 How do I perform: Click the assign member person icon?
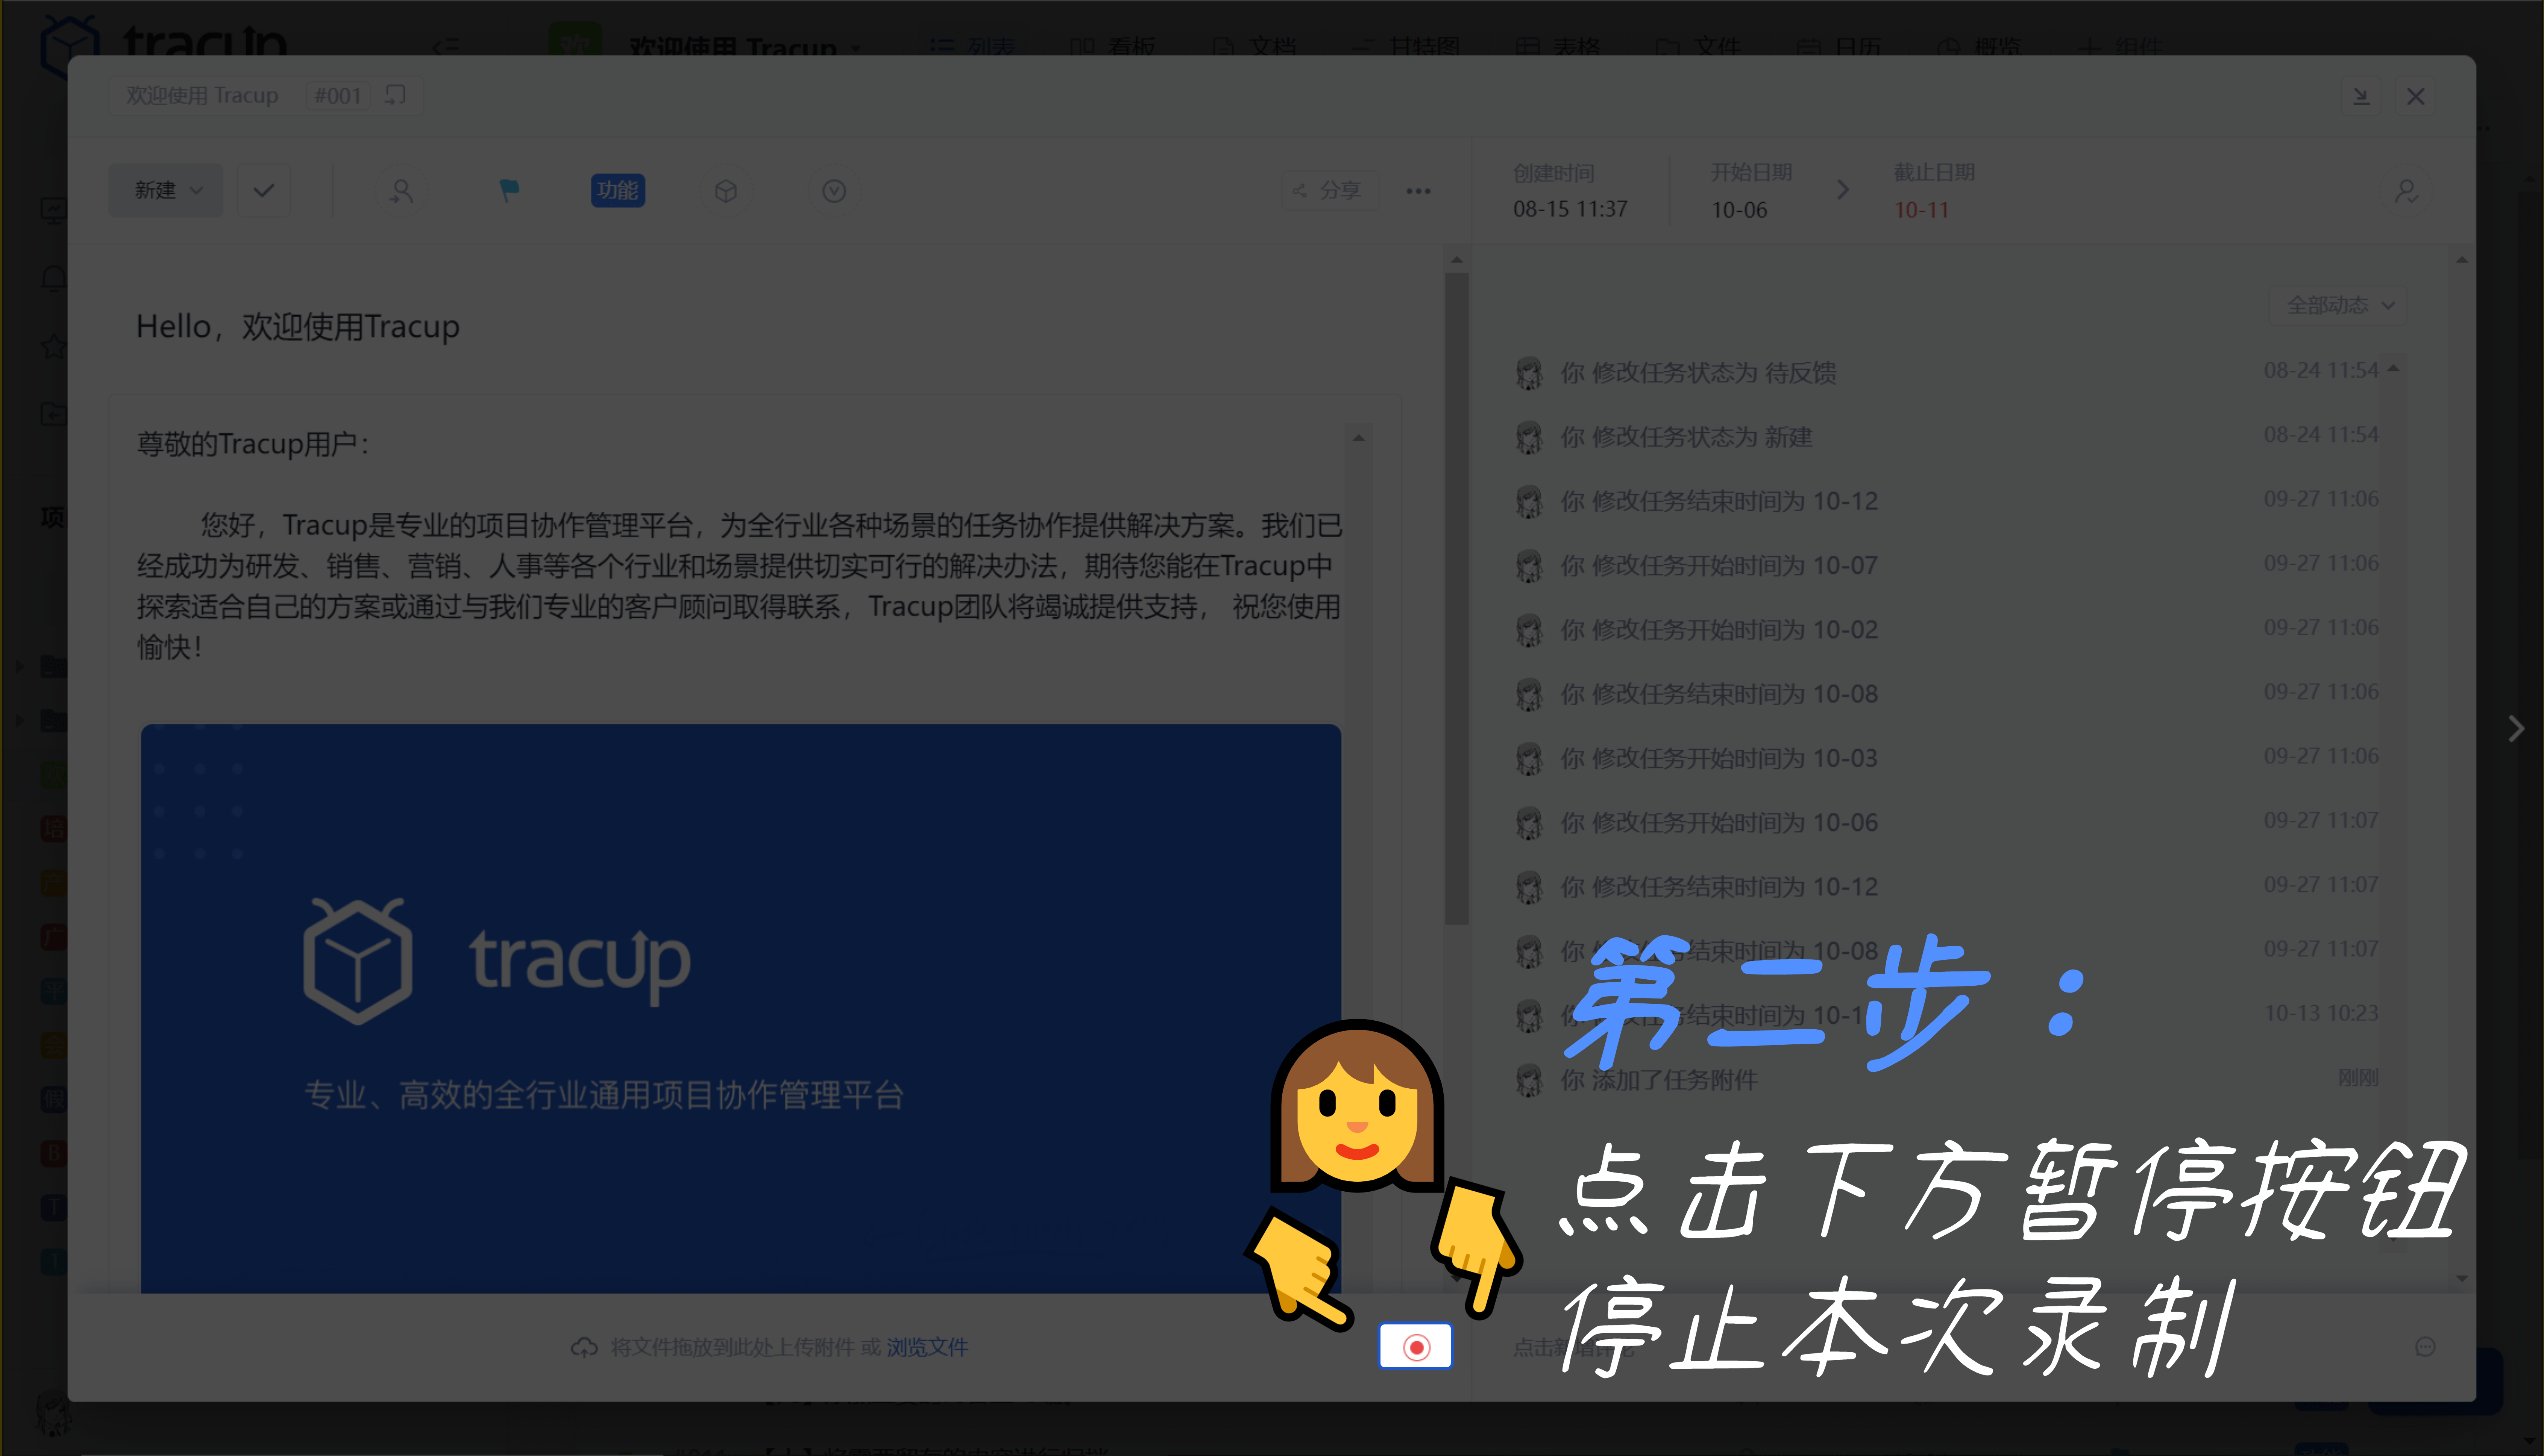pyautogui.click(x=401, y=190)
